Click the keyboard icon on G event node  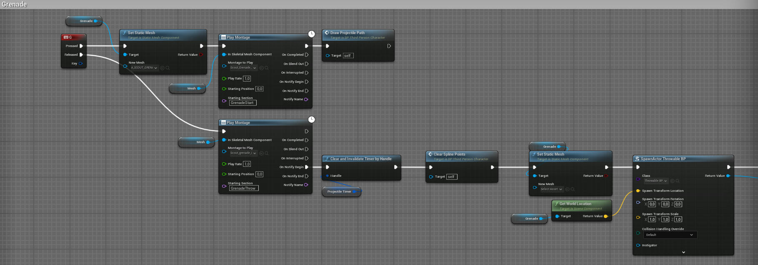[x=66, y=37]
